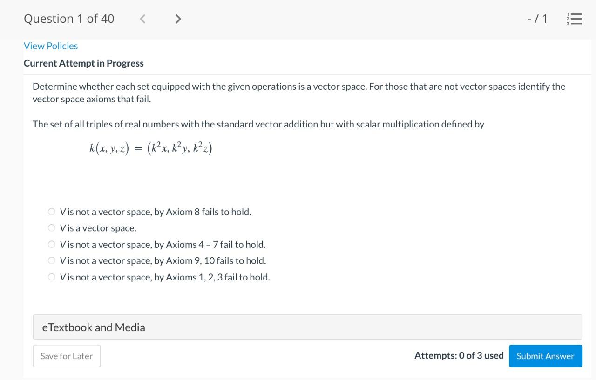
Task: Select the "Axiom 9, 10 fails" option
Action: click(52, 260)
